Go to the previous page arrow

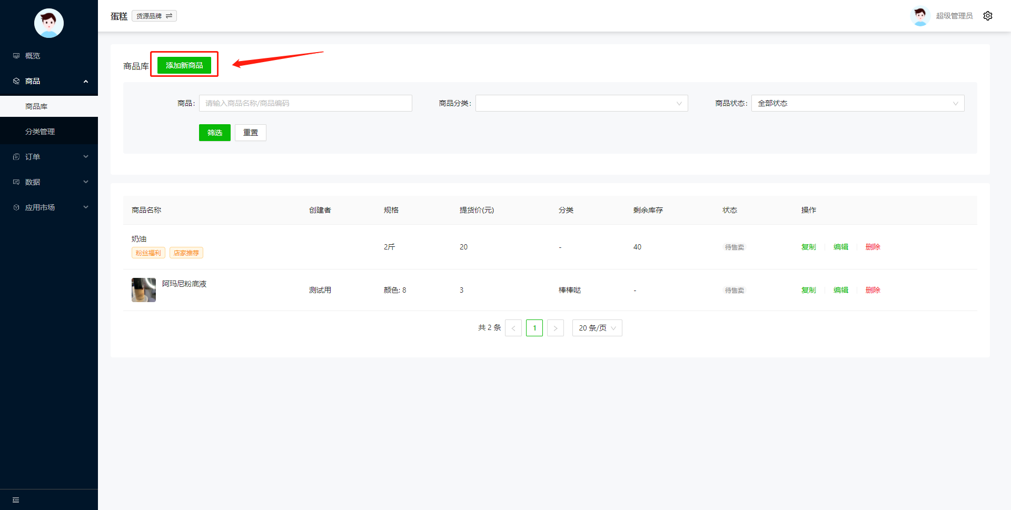[513, 328]
